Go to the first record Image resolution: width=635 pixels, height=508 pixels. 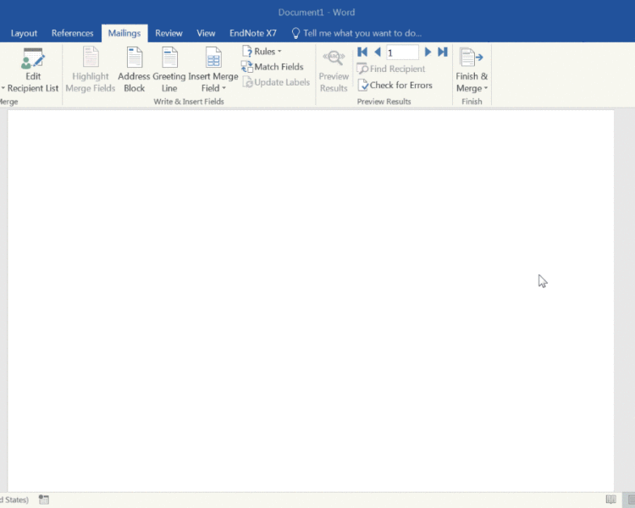coord(362,52)
